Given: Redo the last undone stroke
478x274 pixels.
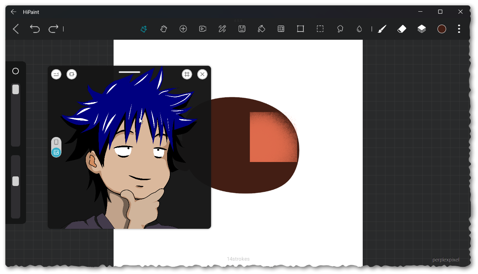Looking at the screenshot, I should [53, 29].
